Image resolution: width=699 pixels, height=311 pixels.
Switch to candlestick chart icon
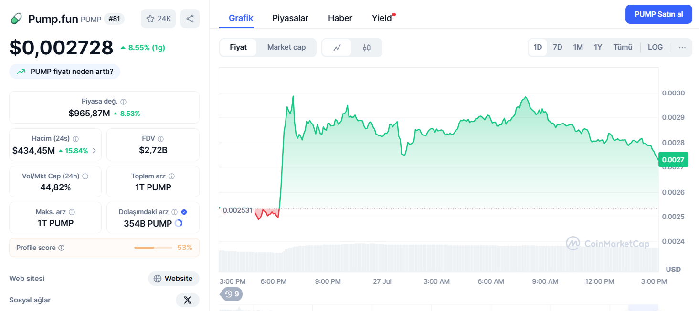pyautogui.click(x=366, y=48)
